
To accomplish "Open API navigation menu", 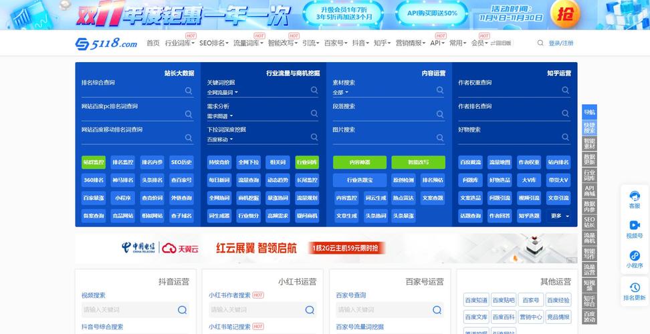I will 437,43.
